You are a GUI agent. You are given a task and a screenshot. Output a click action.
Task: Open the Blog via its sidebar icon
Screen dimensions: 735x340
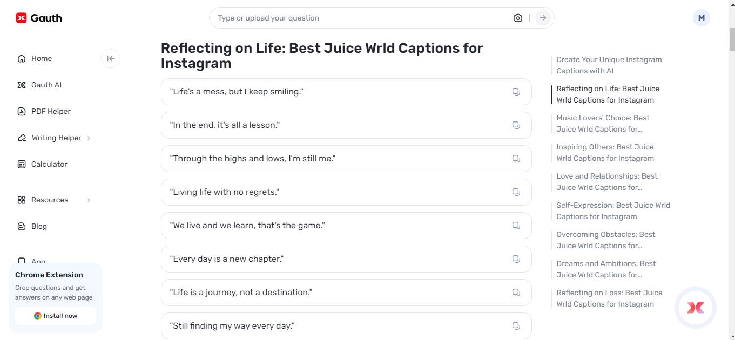click(x=22, y=226)
